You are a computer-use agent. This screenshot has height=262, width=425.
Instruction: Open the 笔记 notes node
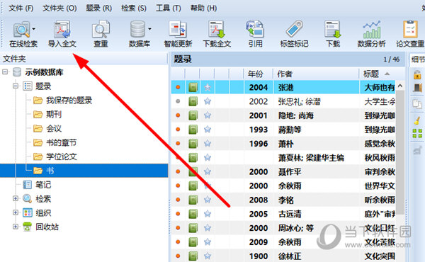tap(43, 185)
